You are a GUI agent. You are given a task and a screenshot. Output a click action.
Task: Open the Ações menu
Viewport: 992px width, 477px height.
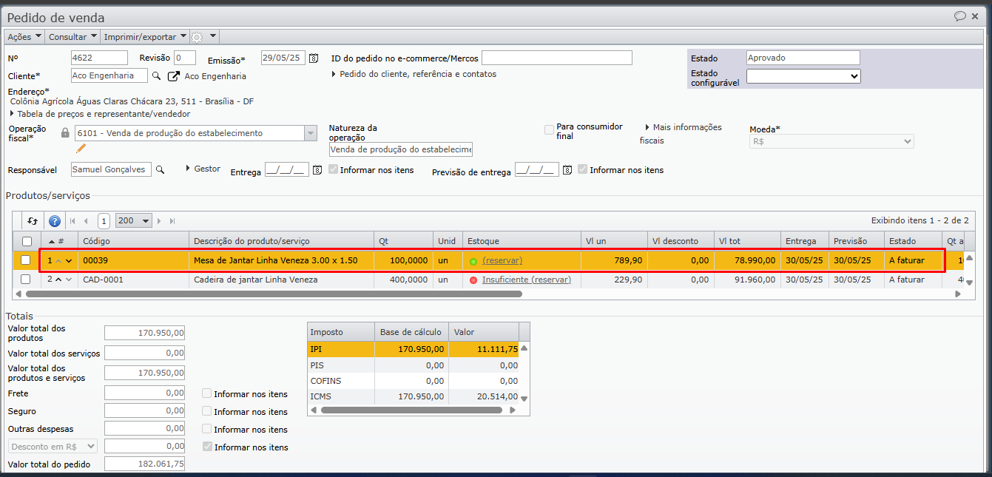(24, 37)
